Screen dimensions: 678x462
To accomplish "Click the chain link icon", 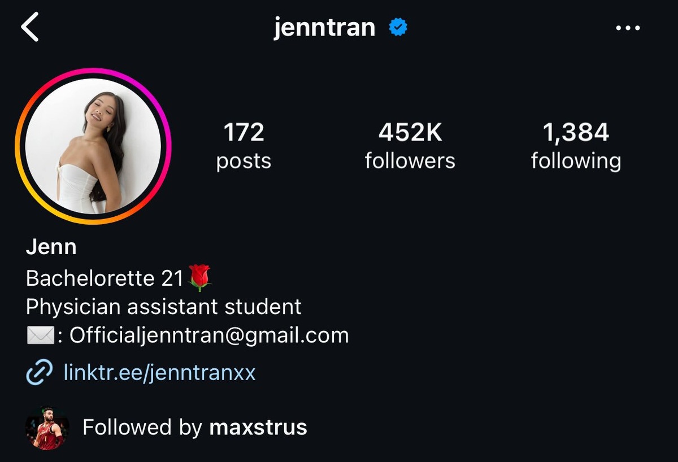I will click(40, 372).
